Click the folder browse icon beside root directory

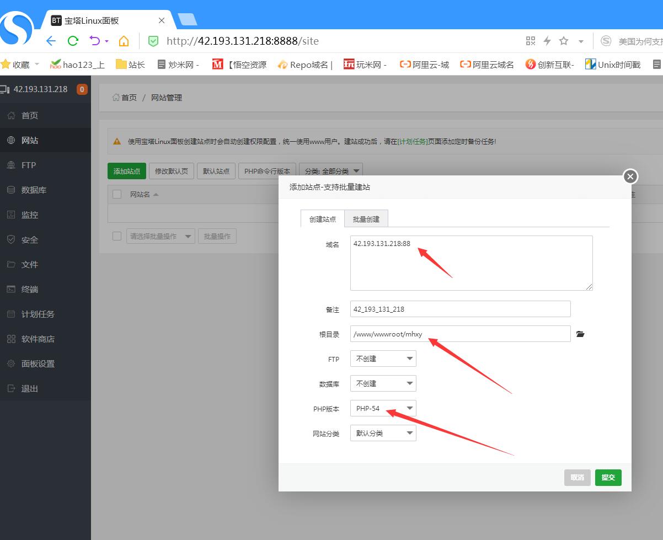(580, 334)
